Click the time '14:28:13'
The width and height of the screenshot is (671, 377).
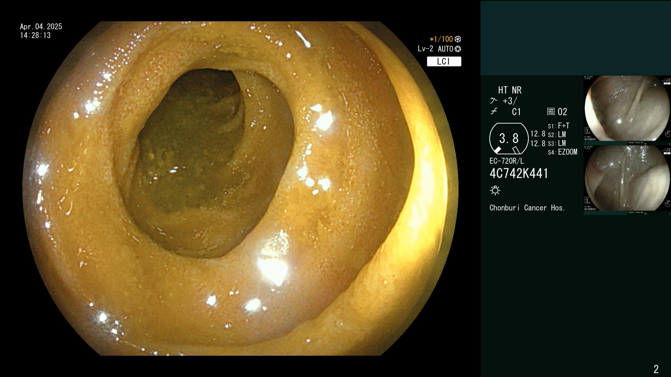tap(35, 35)
